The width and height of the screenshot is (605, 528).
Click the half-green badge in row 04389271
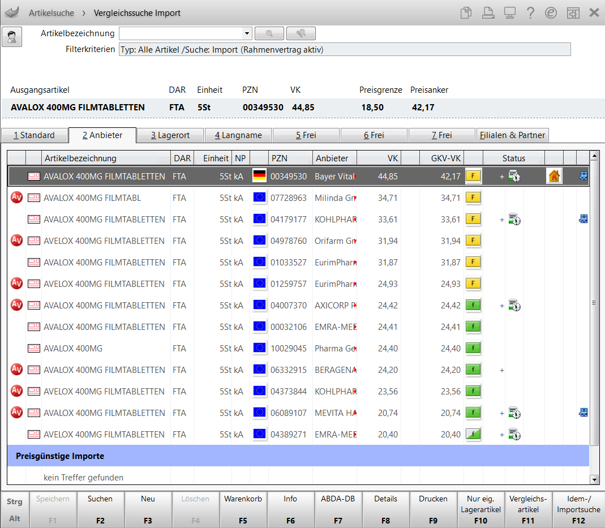(x=473, y=434)
